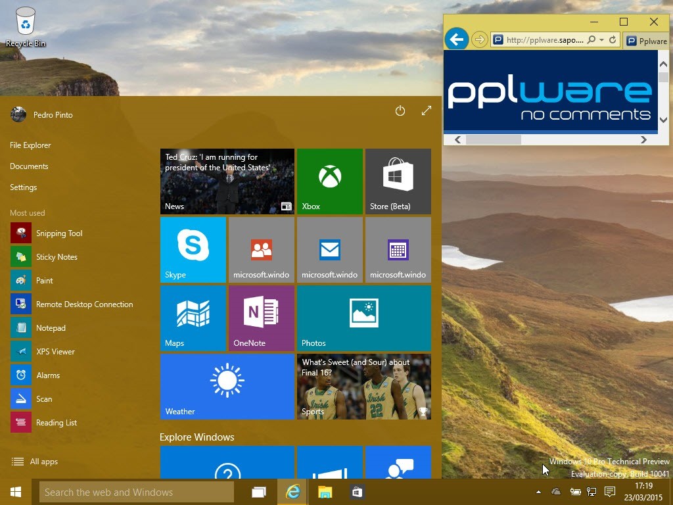Screen dimensions: 673x505
Task: Switch to Internet Explorer on taskbar
Action: click(x=292, y=492)
